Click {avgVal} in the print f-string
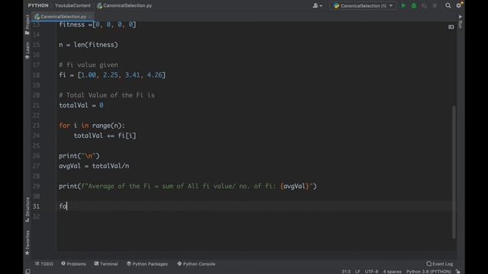Screen dimensions: 488x274 coord(294,186)
